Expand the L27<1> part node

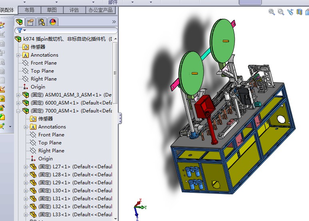coord(26,167)
